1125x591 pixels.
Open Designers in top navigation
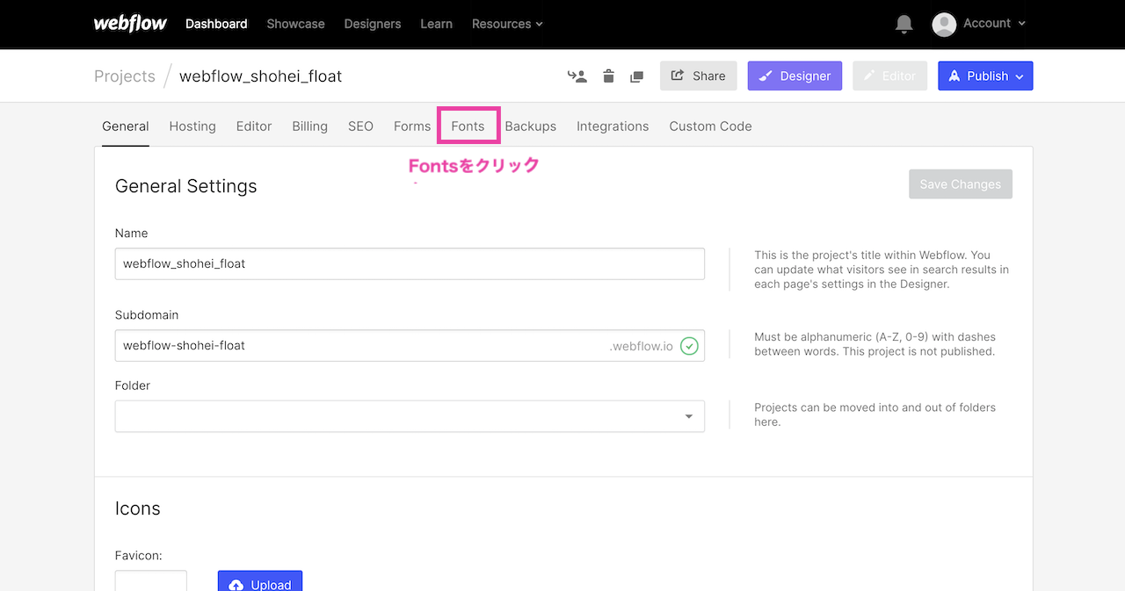[x=373, y=24]
